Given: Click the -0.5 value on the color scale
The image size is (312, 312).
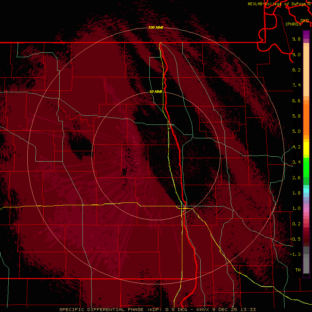Looking at the screenshot, I should pos(295,239).
